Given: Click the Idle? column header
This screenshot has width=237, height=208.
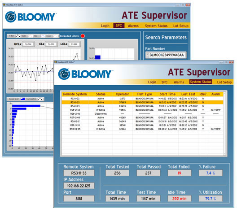Looking at the screenshot, I should pos(203,94).
